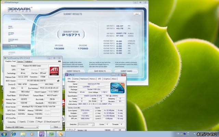Click the SUBMIT RESULTS button
The image size is (219, 137).
73,71
